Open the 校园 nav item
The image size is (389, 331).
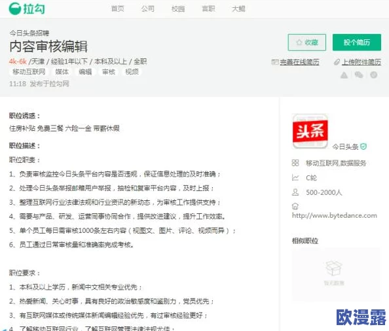tap(178, 9)
